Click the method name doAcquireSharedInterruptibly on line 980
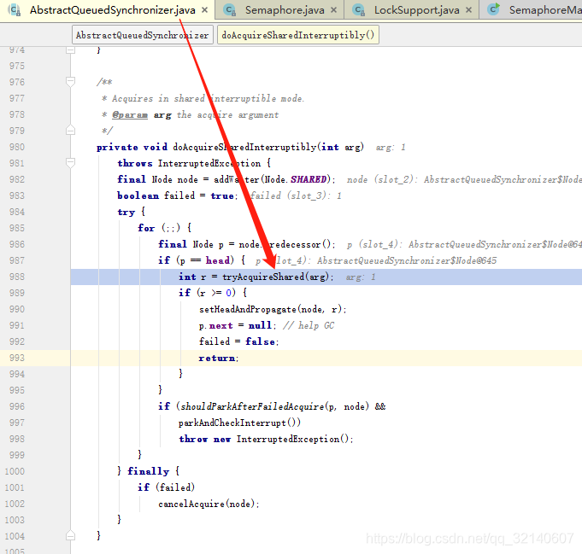 [244, 147]
